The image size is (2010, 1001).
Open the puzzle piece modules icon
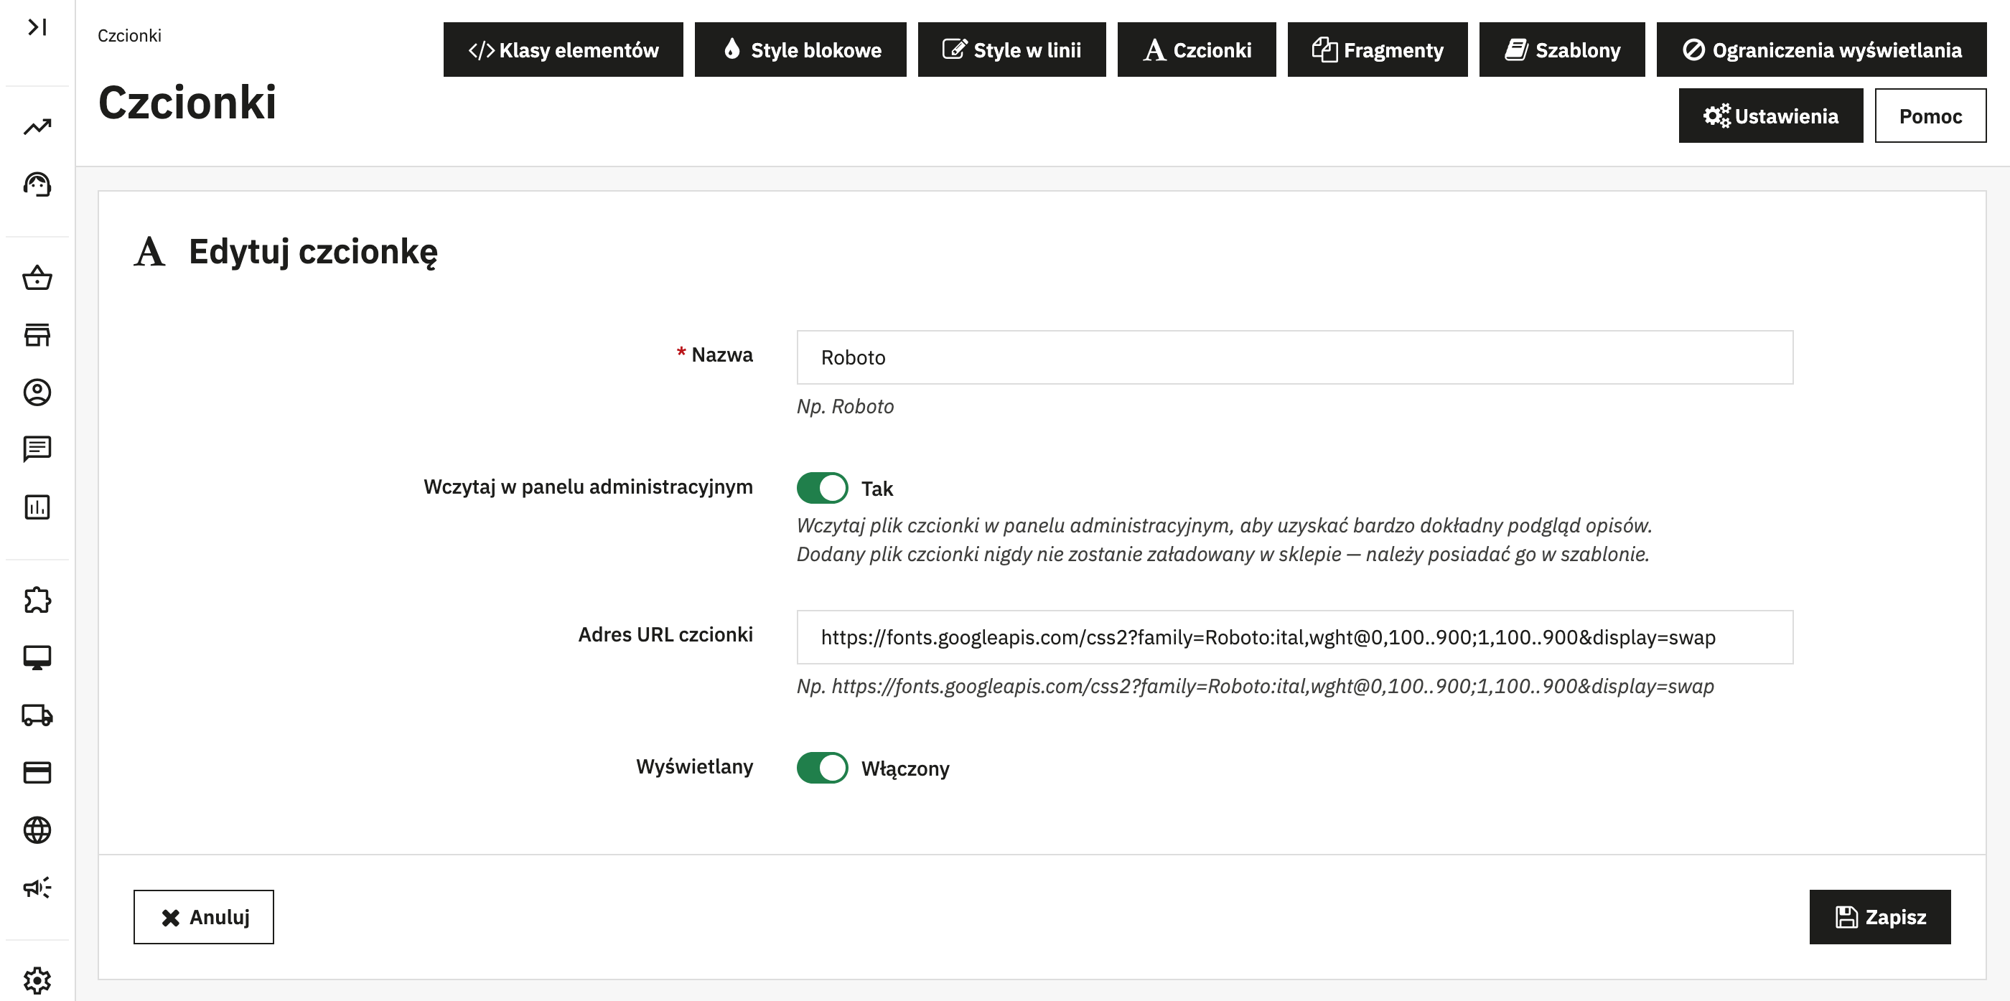pos(37,600)
